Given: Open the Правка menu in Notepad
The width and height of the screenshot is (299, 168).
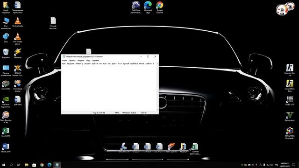Looking at the screenshot, I should pyautogui.click(x=72, y=60).
